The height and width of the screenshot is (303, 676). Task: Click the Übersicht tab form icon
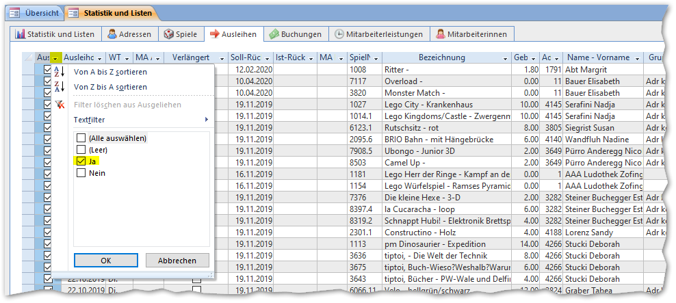15,13
